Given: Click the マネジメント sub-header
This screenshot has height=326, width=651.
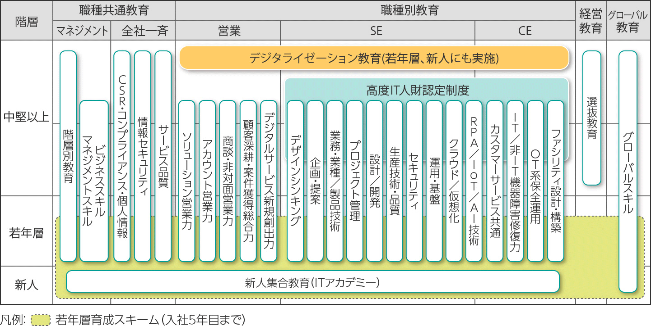Looking at the screenshot, I should tap(82, 31).
